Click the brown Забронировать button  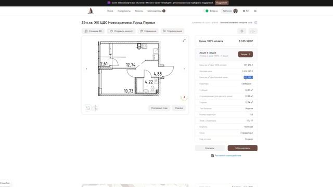click(242, 148)
